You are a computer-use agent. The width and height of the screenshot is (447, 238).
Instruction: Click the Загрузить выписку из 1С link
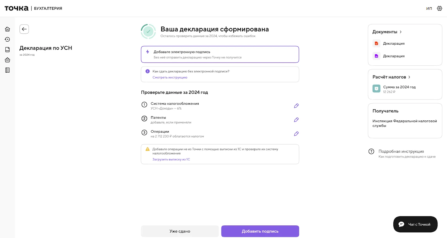[171, 159]
